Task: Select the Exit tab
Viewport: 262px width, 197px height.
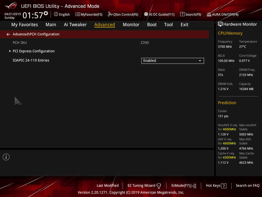Action: [x=184, y=25]
